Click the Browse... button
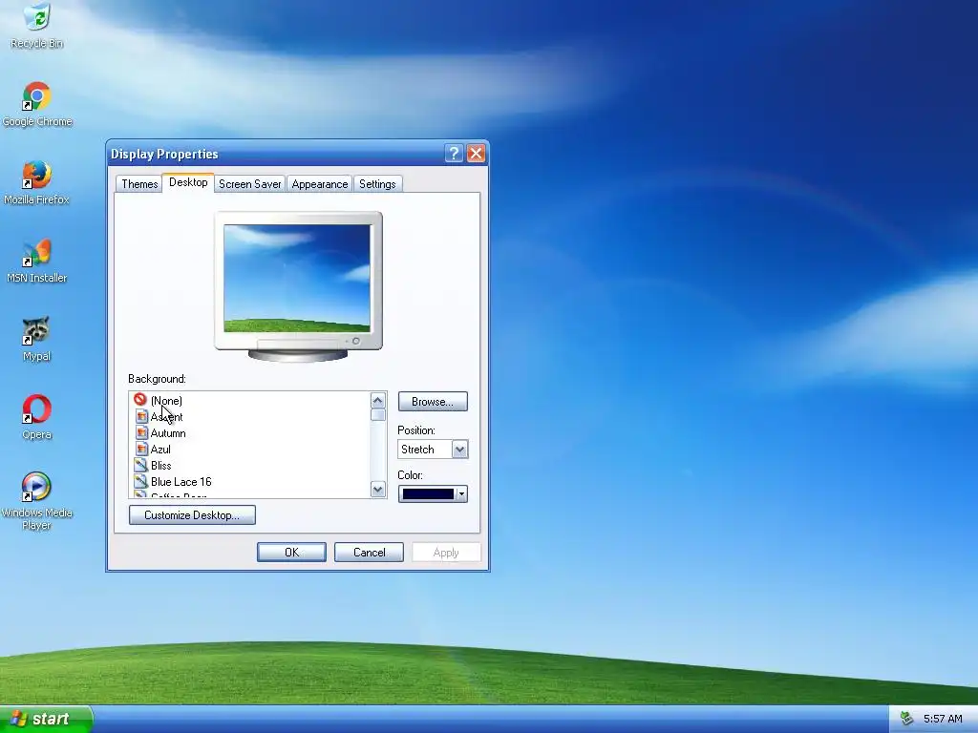This screenshot has width=978, height=733. [433, 402]
